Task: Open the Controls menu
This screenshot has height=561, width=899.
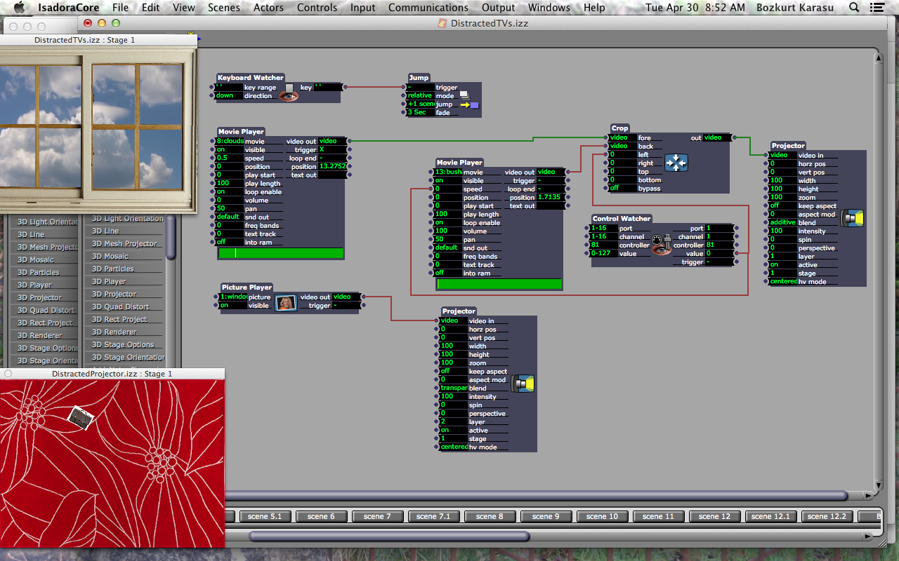Action: click(317, 8)
